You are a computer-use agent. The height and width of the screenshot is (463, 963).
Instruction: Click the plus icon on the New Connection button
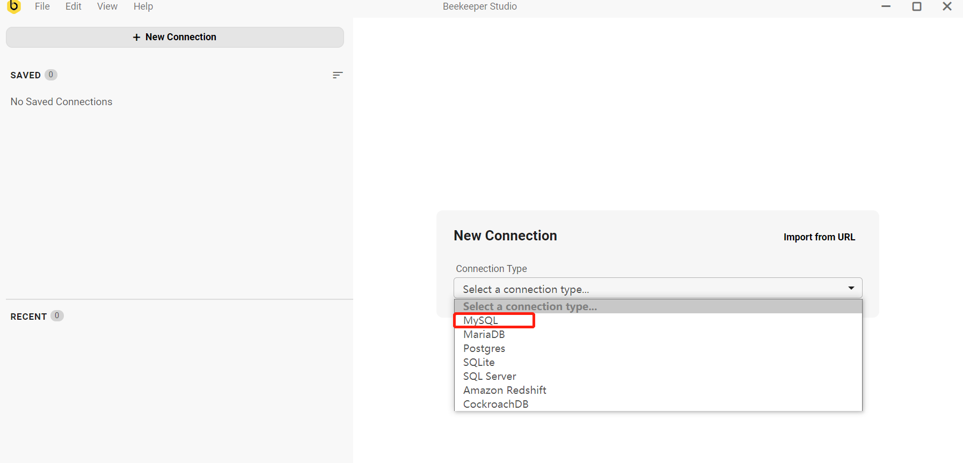coord(136,37)
